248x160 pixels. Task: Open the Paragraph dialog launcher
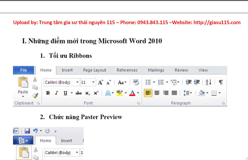click(223, 103)
